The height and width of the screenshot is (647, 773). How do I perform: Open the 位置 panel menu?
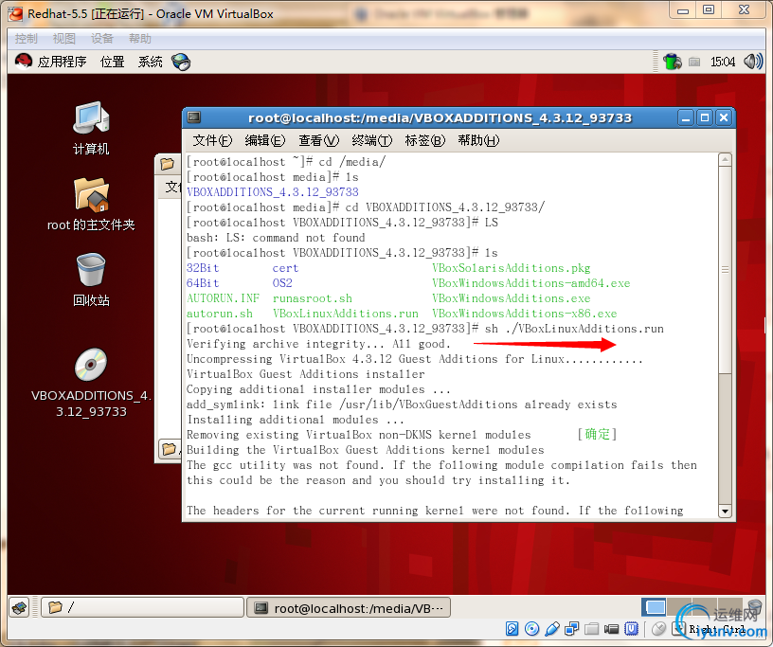pyautogui.click(x=112, y=62)
